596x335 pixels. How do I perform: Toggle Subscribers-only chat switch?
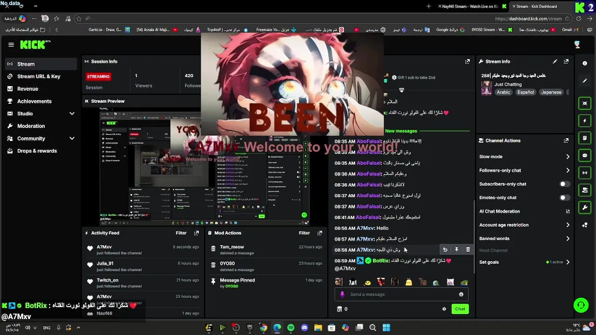(x=565, y=184)
